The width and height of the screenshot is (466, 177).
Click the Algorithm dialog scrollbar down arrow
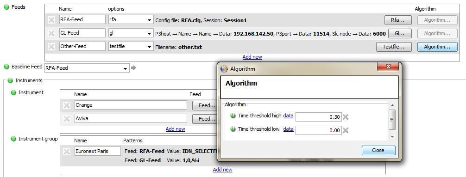point(392,137)
